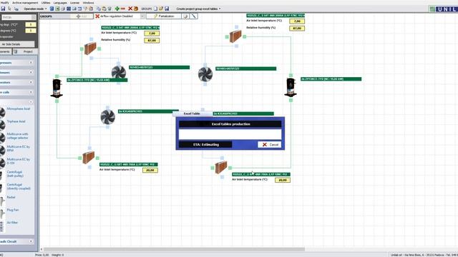Click the Excel tables production progress bar
Screen dimensions: 458x257
pyautogui.click(x=230, y=134)
